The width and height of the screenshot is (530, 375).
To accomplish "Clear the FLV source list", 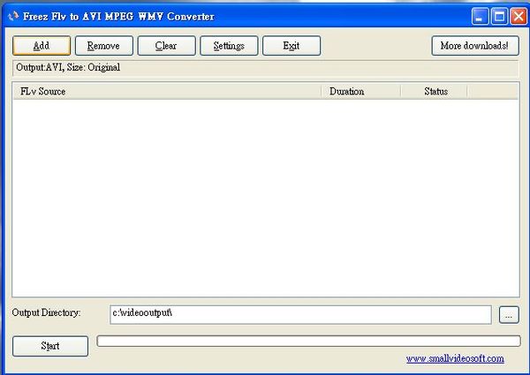I will pyautogui.click(x=166, y=46).
